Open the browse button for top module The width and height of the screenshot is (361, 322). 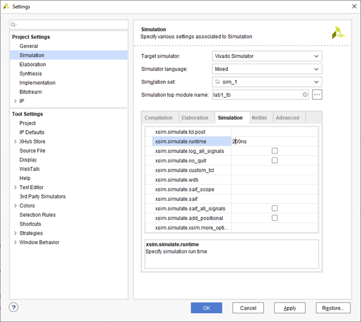click(317, 95)
